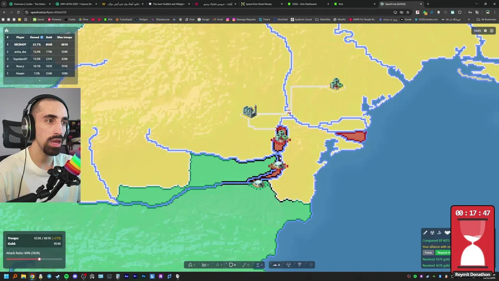Open All Bookmarks folder

[x=487, y=19]
